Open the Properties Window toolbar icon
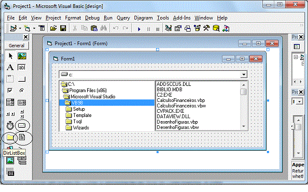 (x=178, y=28)
